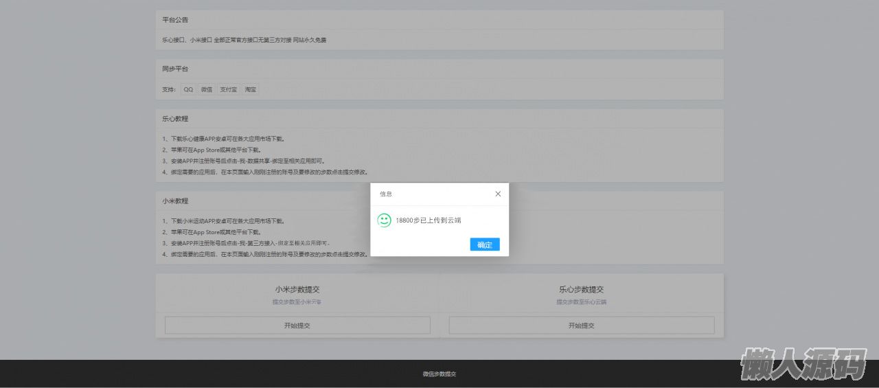Viewport: 879px width, 388px height.
Task: Click the 18800步已上传到云端 message text
Action: (x=429, y=220)
